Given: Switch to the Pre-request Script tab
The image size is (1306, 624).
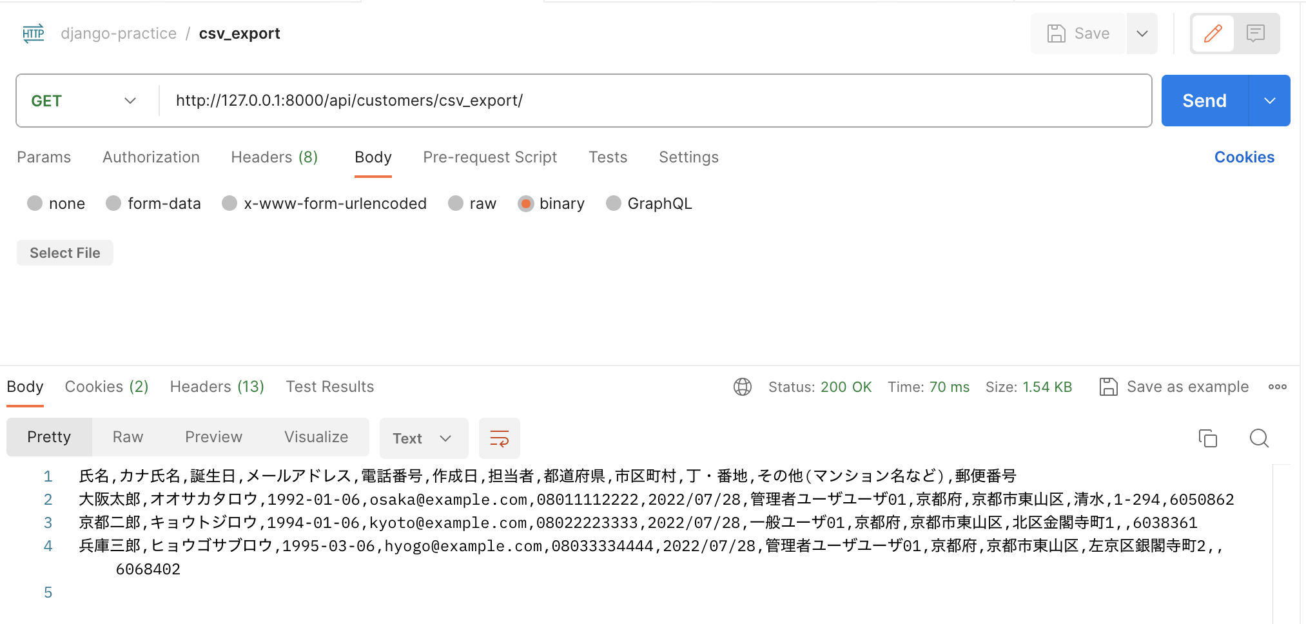Looking at the screenshot, I should coord(490,157).
